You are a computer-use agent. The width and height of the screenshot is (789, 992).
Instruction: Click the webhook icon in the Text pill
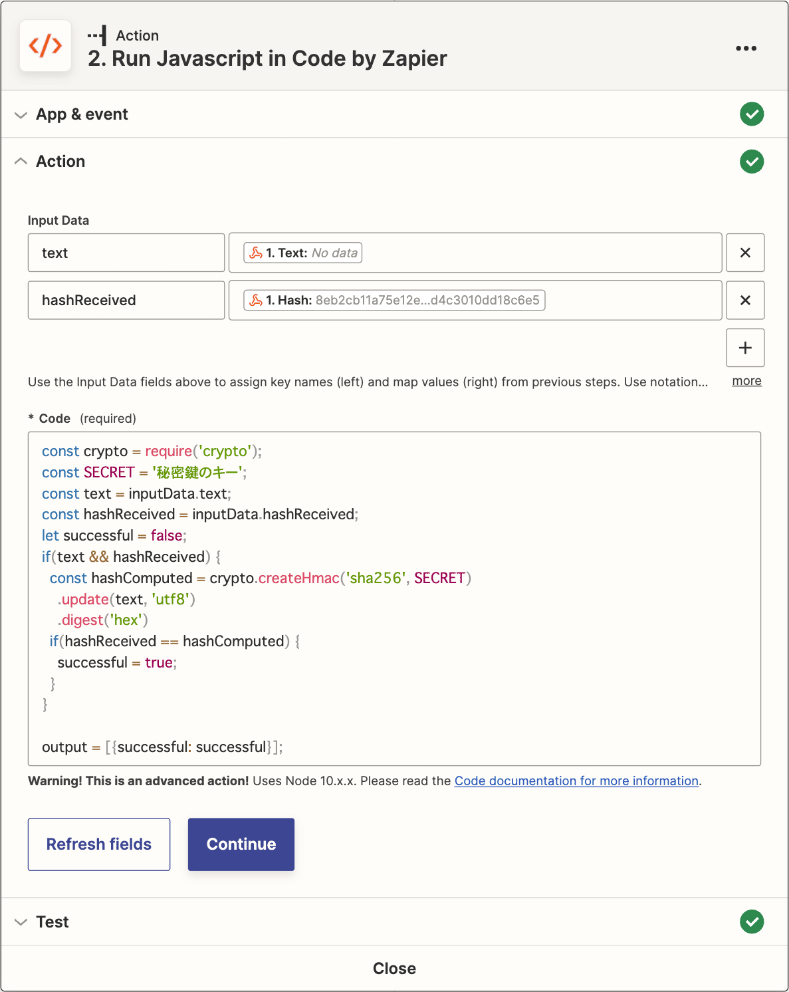pos(258,253)
